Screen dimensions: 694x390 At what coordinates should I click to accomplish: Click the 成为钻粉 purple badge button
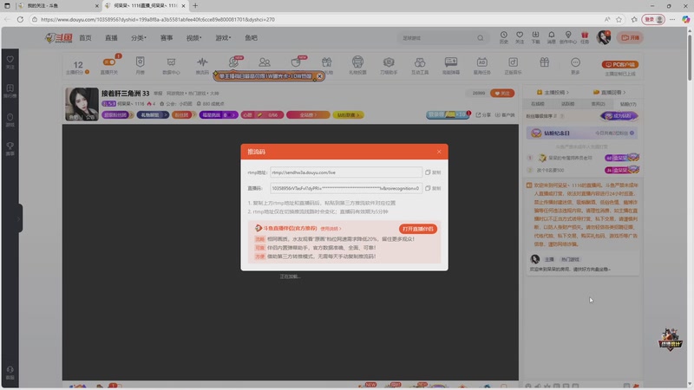tap(619, 116)
